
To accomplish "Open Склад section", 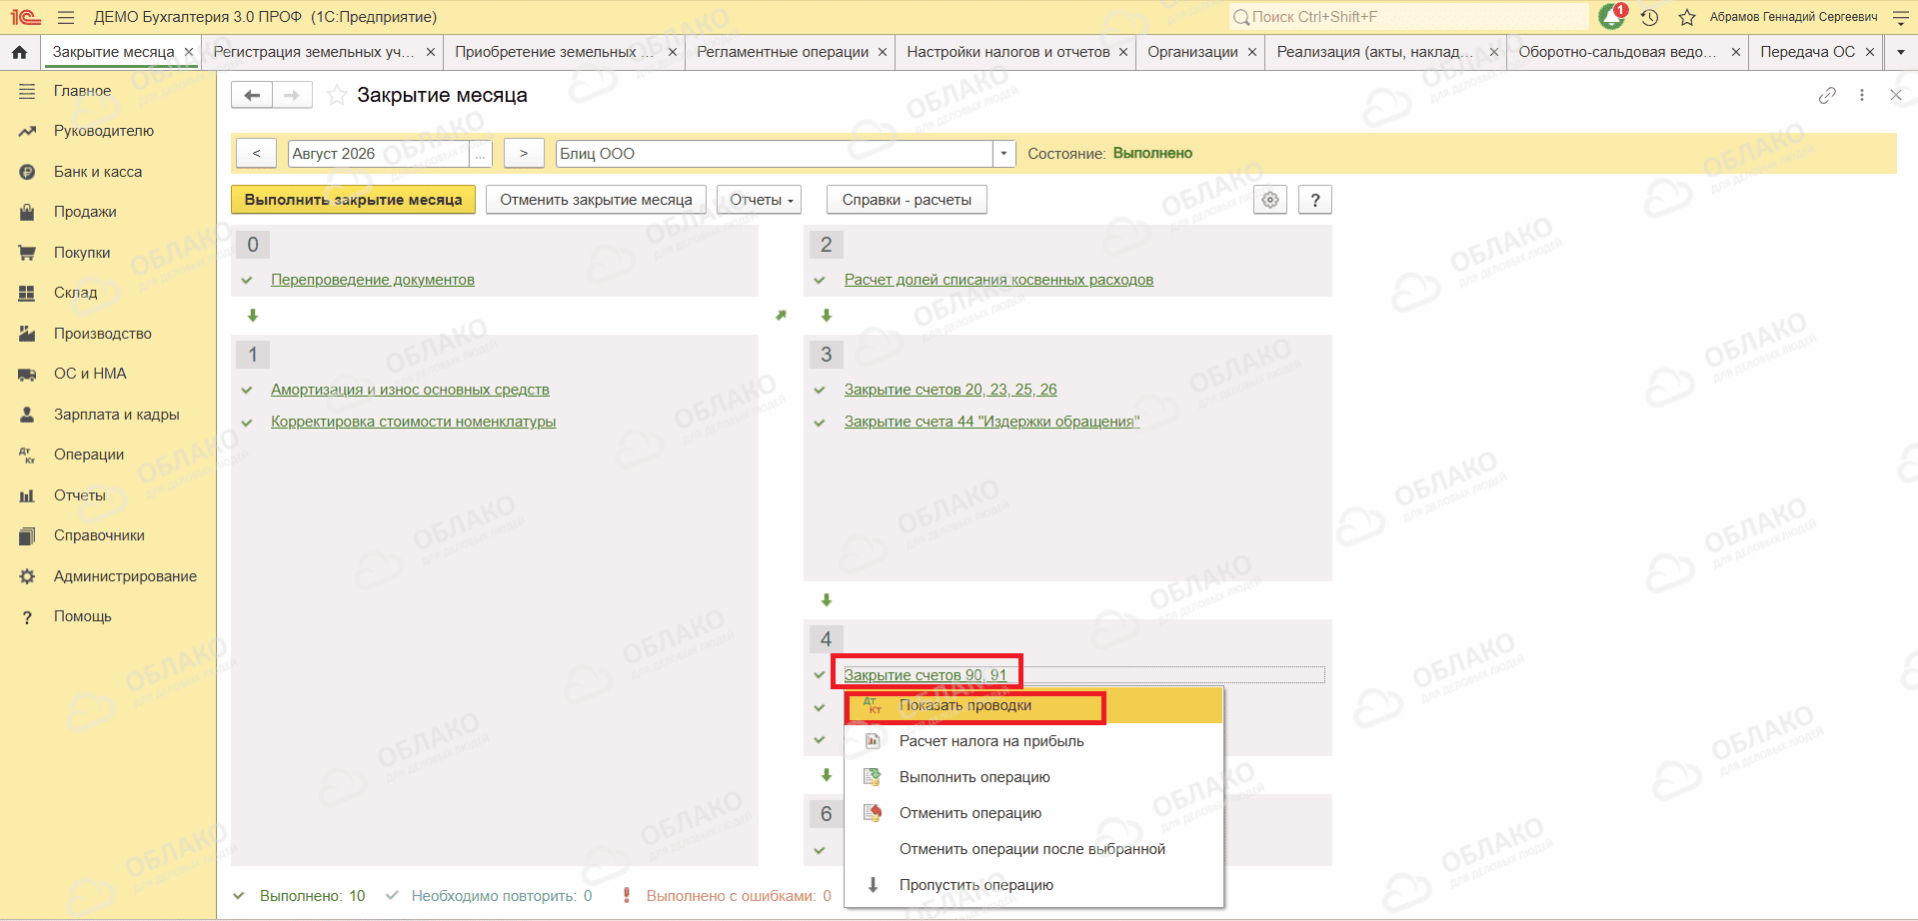I will (x=75, y=293).
